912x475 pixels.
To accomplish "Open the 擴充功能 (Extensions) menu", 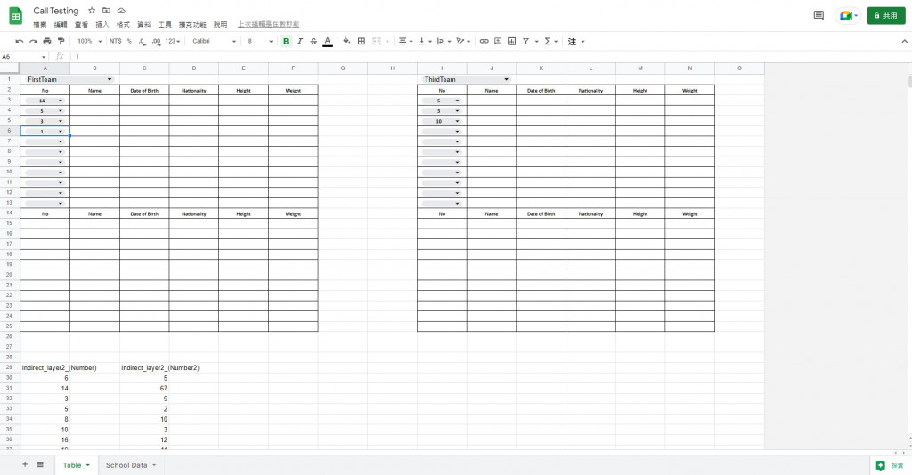I will 192,24.
